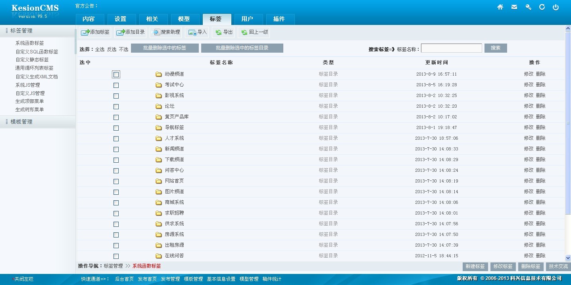The height and width of the screenshot is (285, 571).
Task: Click 反选 invert selection link
Action: click(112, 49)
